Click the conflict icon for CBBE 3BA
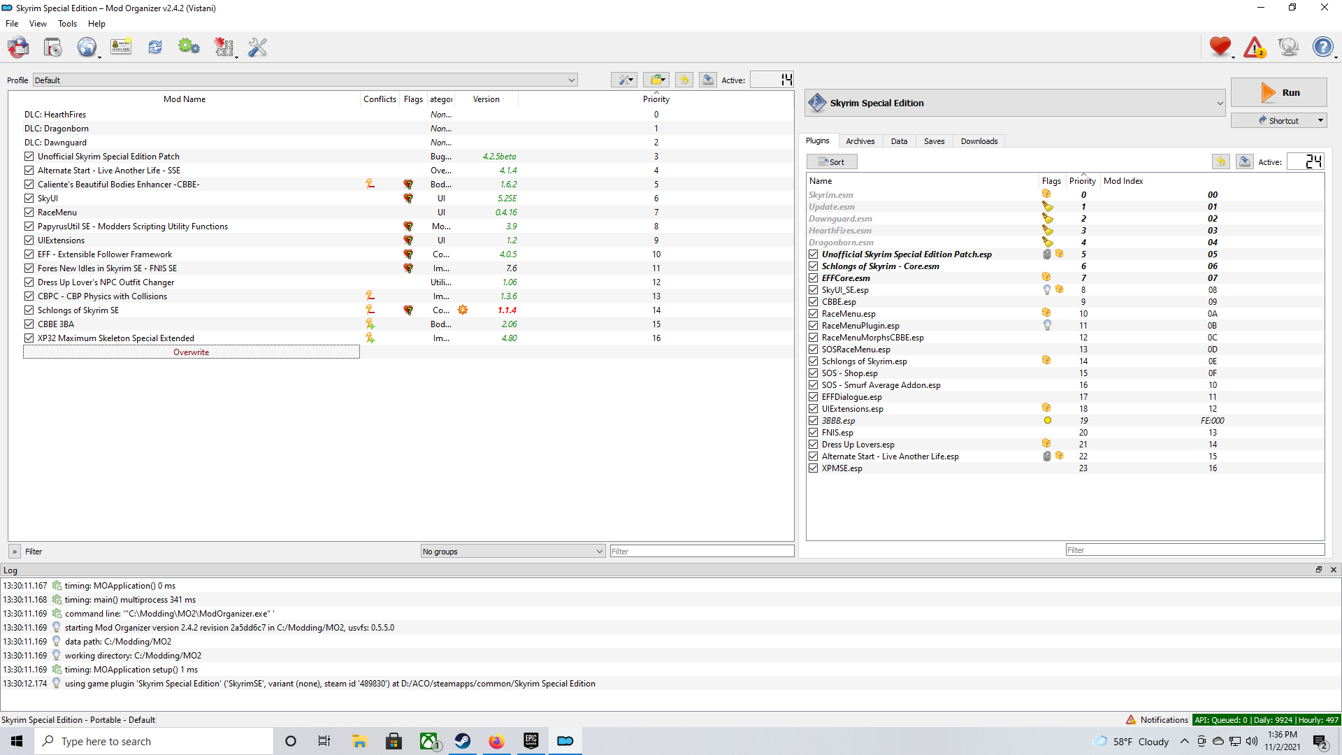Image resolution: width=1342 pixels, height=755 pixels. 370,324
